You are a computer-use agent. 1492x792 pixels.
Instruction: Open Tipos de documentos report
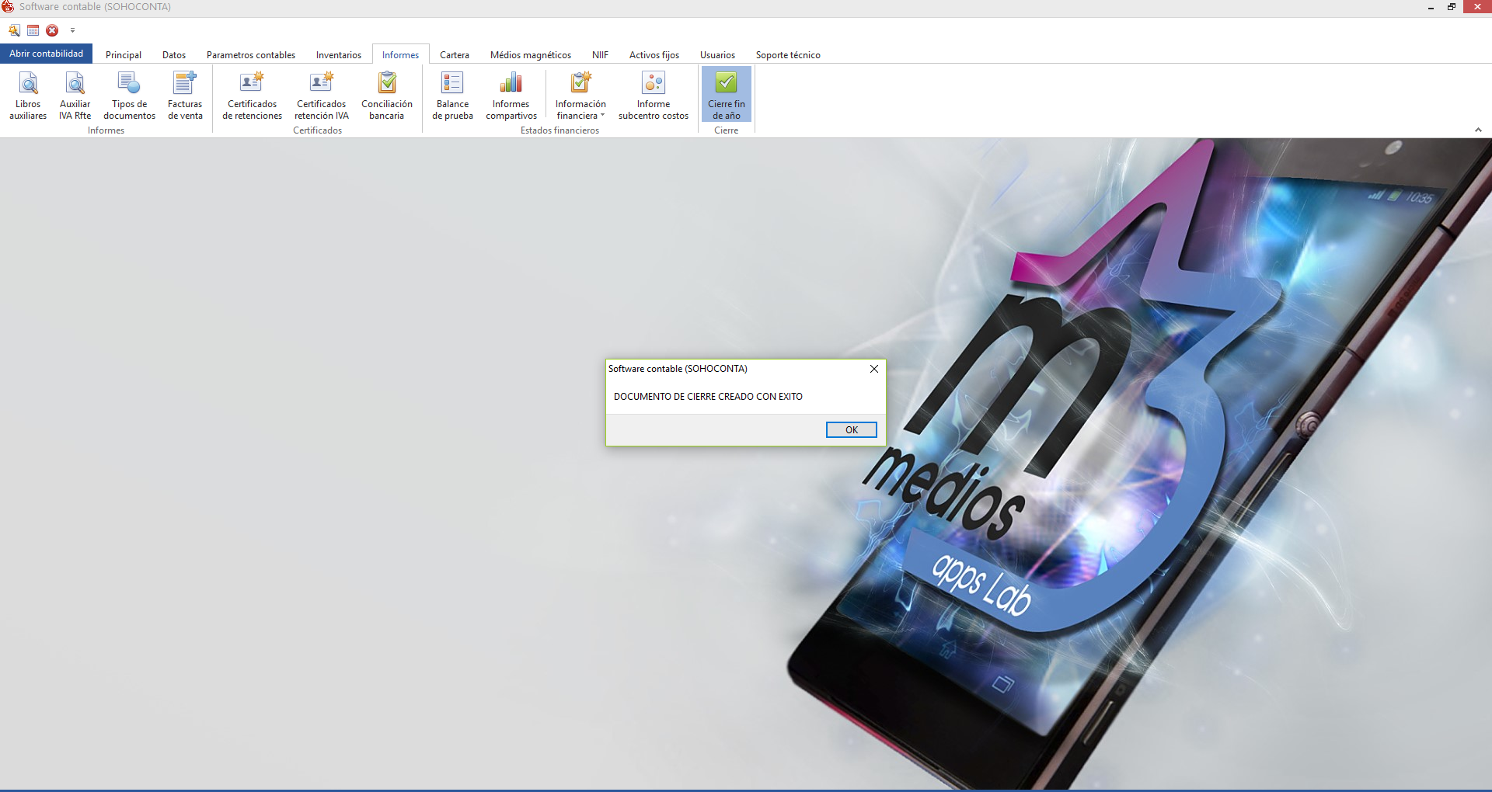tap(129, 95)
